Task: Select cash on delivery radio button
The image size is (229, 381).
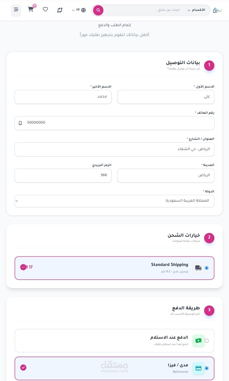Action: coord(207,341)
